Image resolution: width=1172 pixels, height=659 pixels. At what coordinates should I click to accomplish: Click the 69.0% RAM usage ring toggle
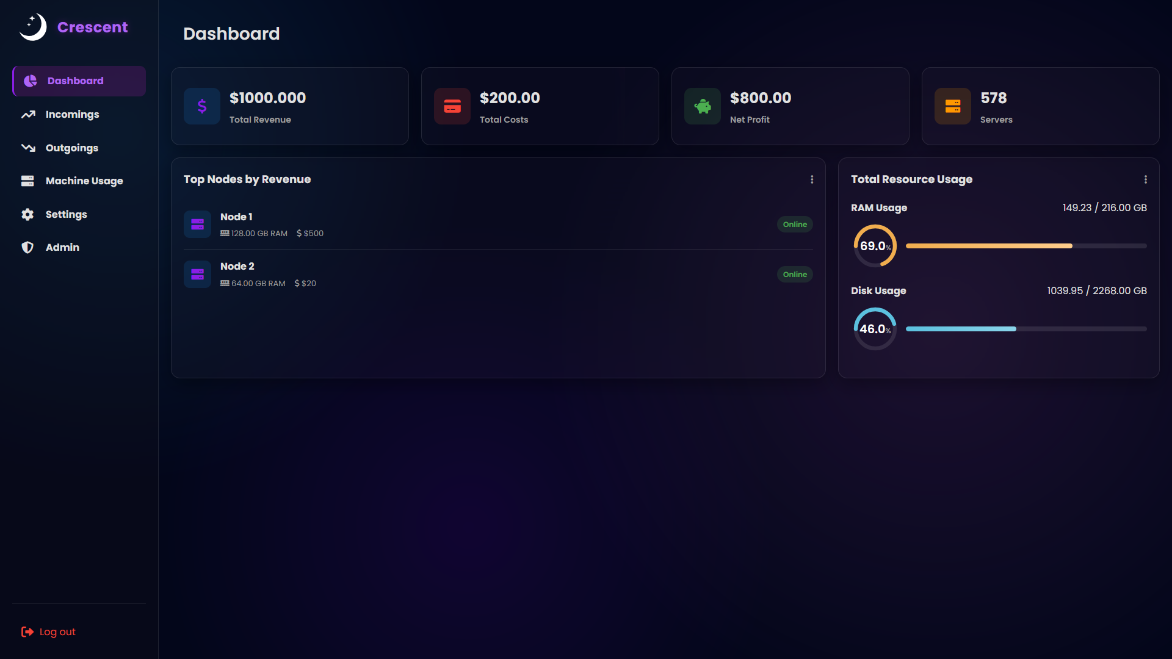pos(875,245)
